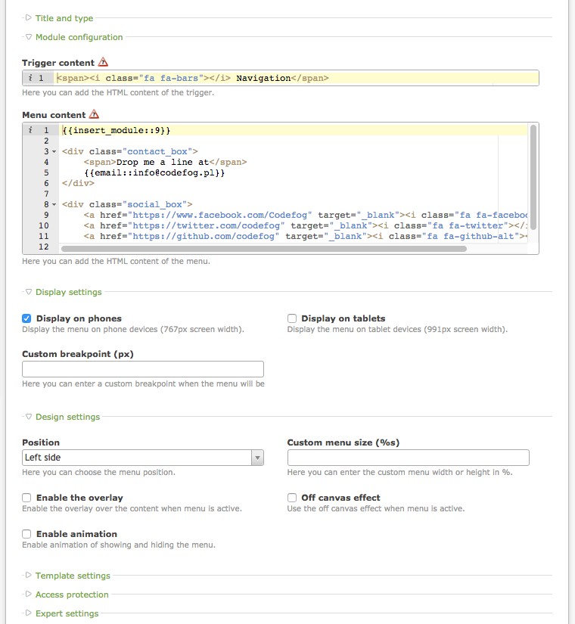The width and height of the screenshot is (575, 624).
Task: Tick the Enable the overlay checkbox
Action: pos(27,498)
